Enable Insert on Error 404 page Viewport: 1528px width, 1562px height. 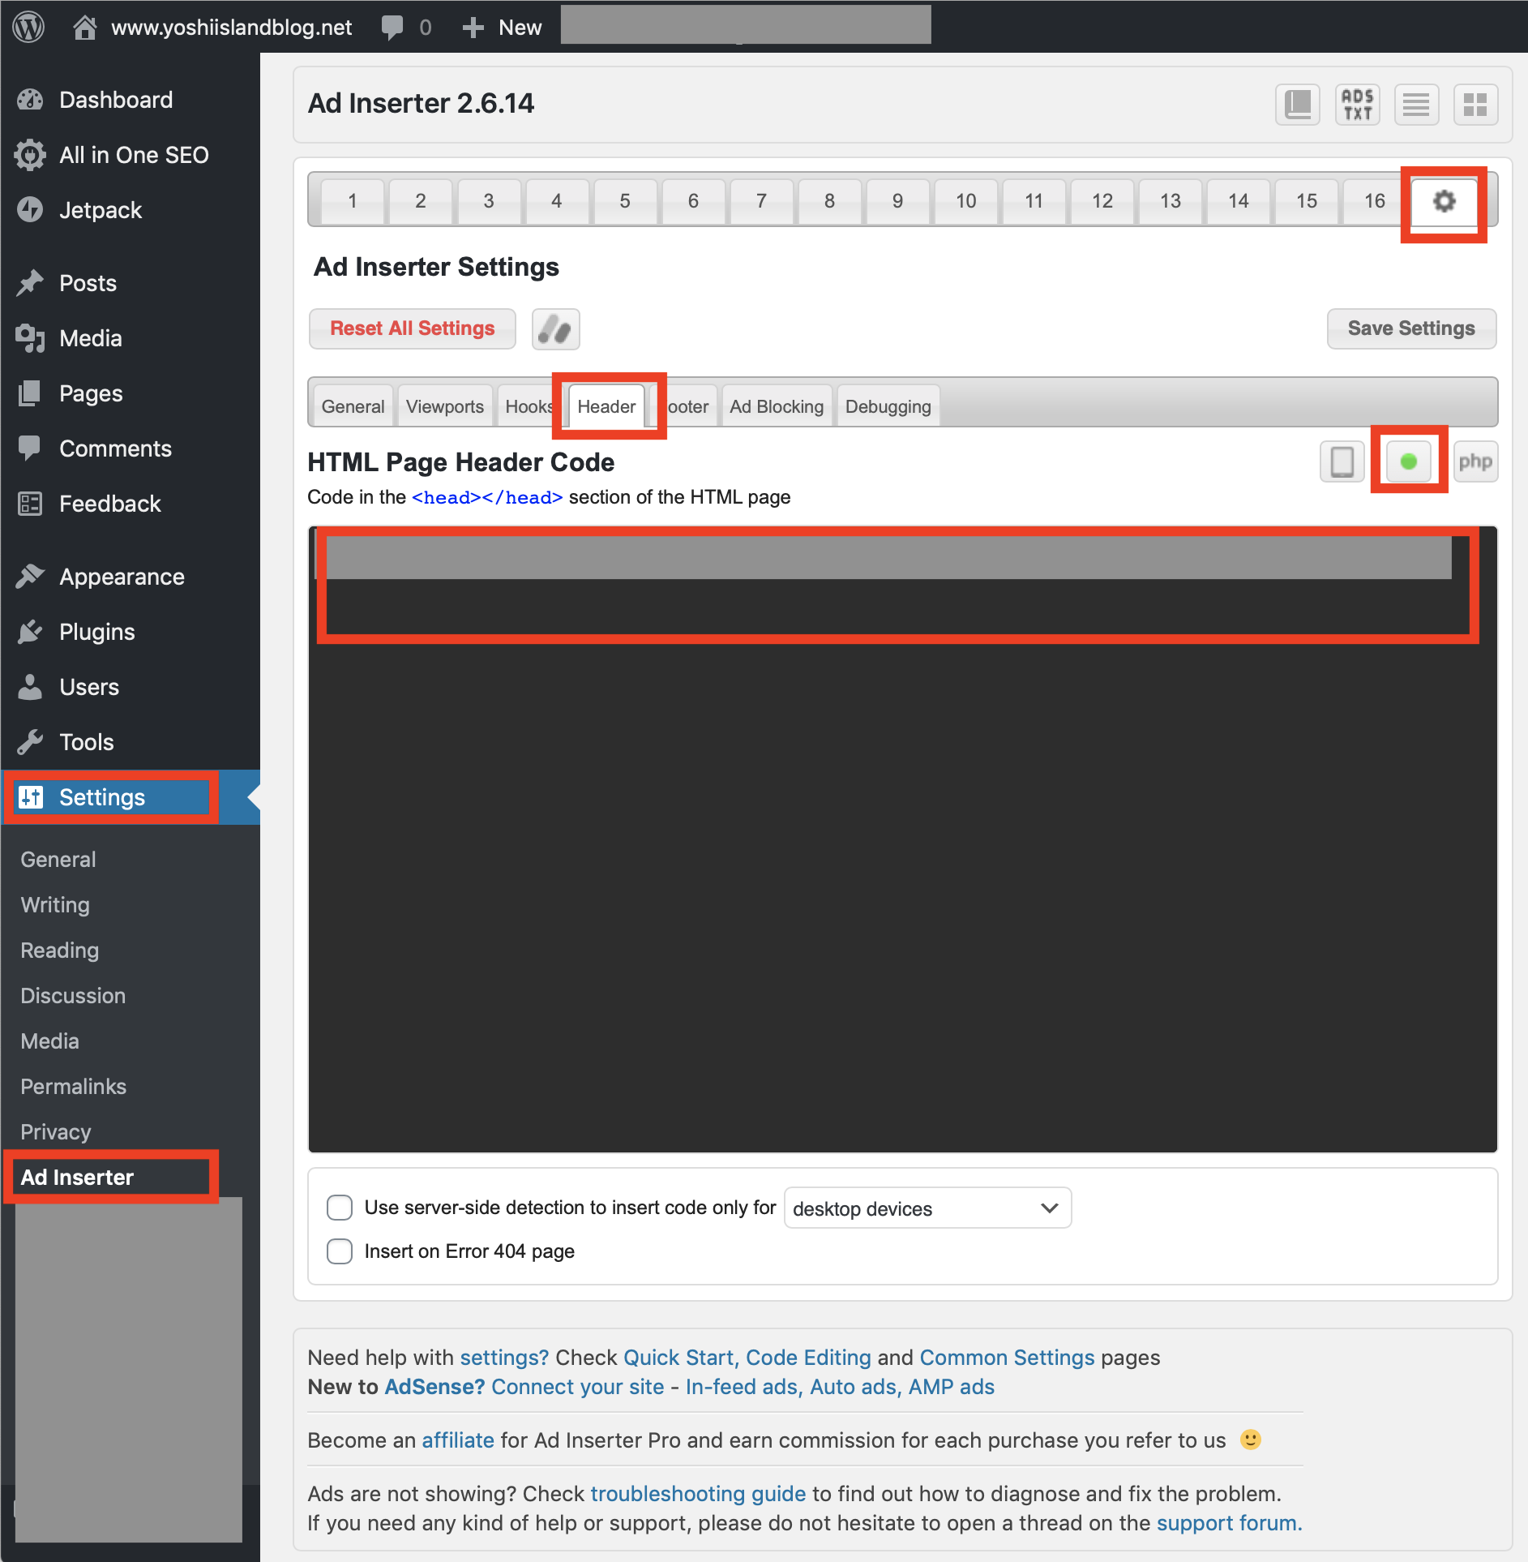[x=340, y=1251]
